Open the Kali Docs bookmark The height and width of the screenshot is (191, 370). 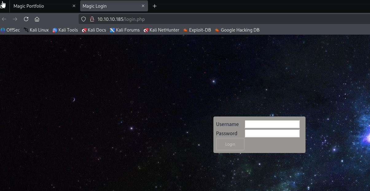(94, 30)
